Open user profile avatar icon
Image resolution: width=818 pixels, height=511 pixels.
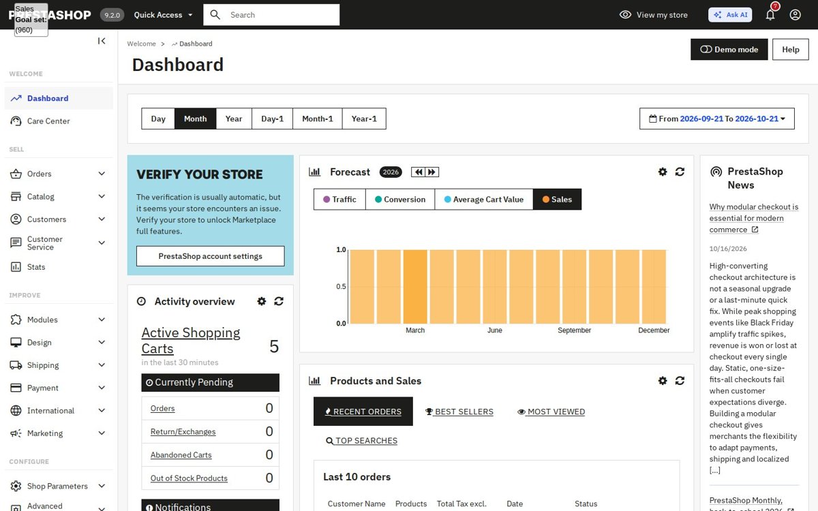tap(795, 14)
